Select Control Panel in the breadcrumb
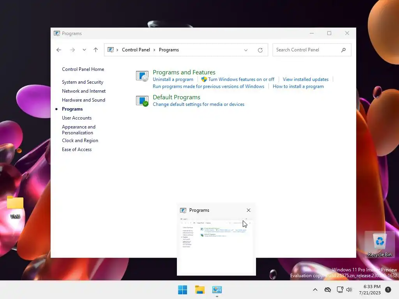399x299 pixels. (136, 50)
